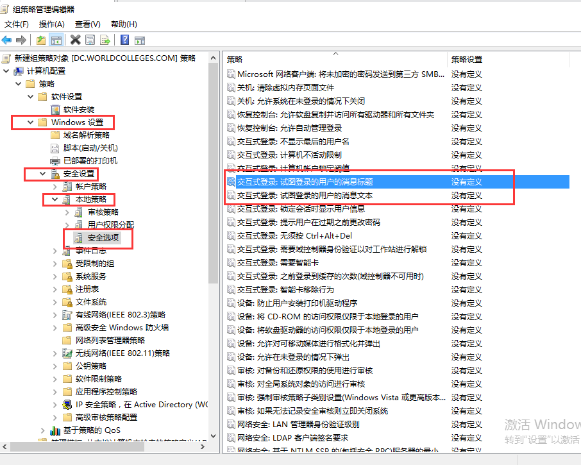Click the show/hide console tree icon
The width and height of the screenshot is (581, 465).
pos(56,40)
